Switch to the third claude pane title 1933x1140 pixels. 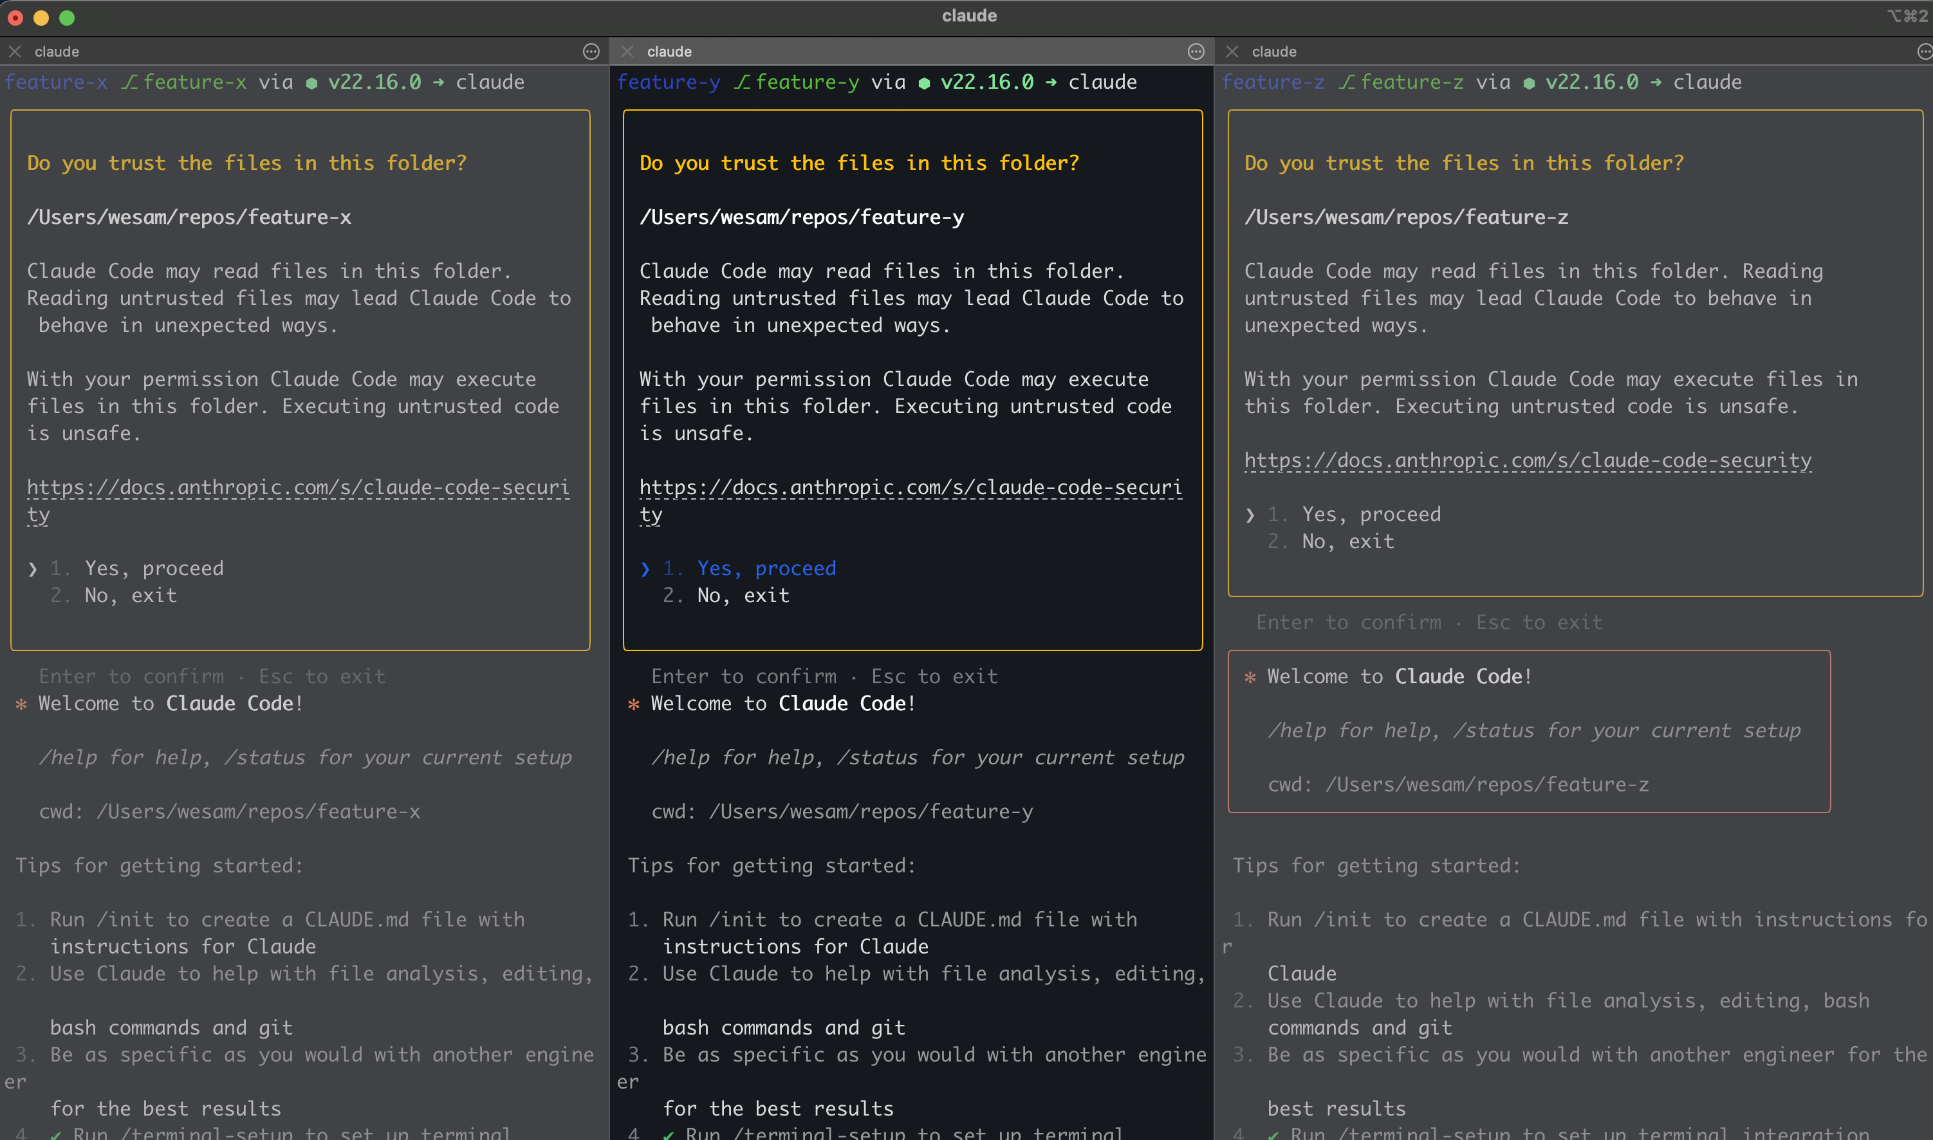1274,51
